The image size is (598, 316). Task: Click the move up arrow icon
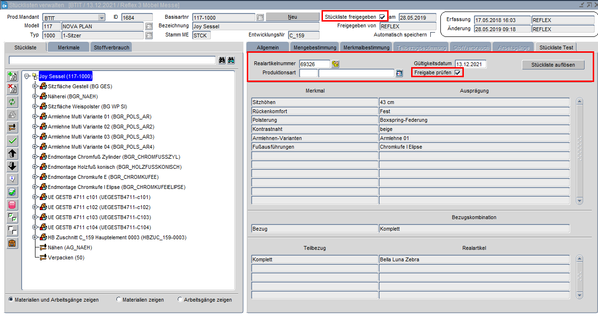[13, 153]
